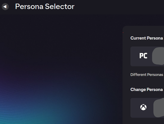Go back using the arrow icon
The image size is (164, 124).
5,7
